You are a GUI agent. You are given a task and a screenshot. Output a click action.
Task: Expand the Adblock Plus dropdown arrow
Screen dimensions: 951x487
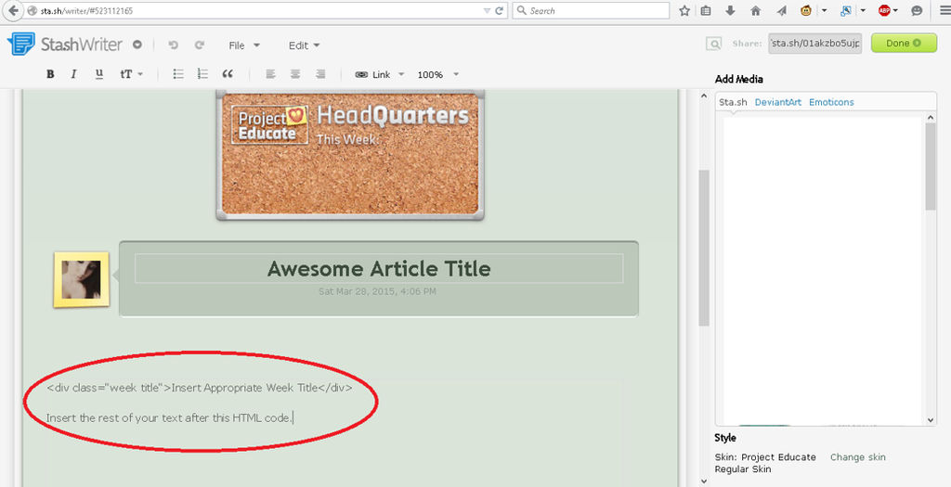coord(896,11)
